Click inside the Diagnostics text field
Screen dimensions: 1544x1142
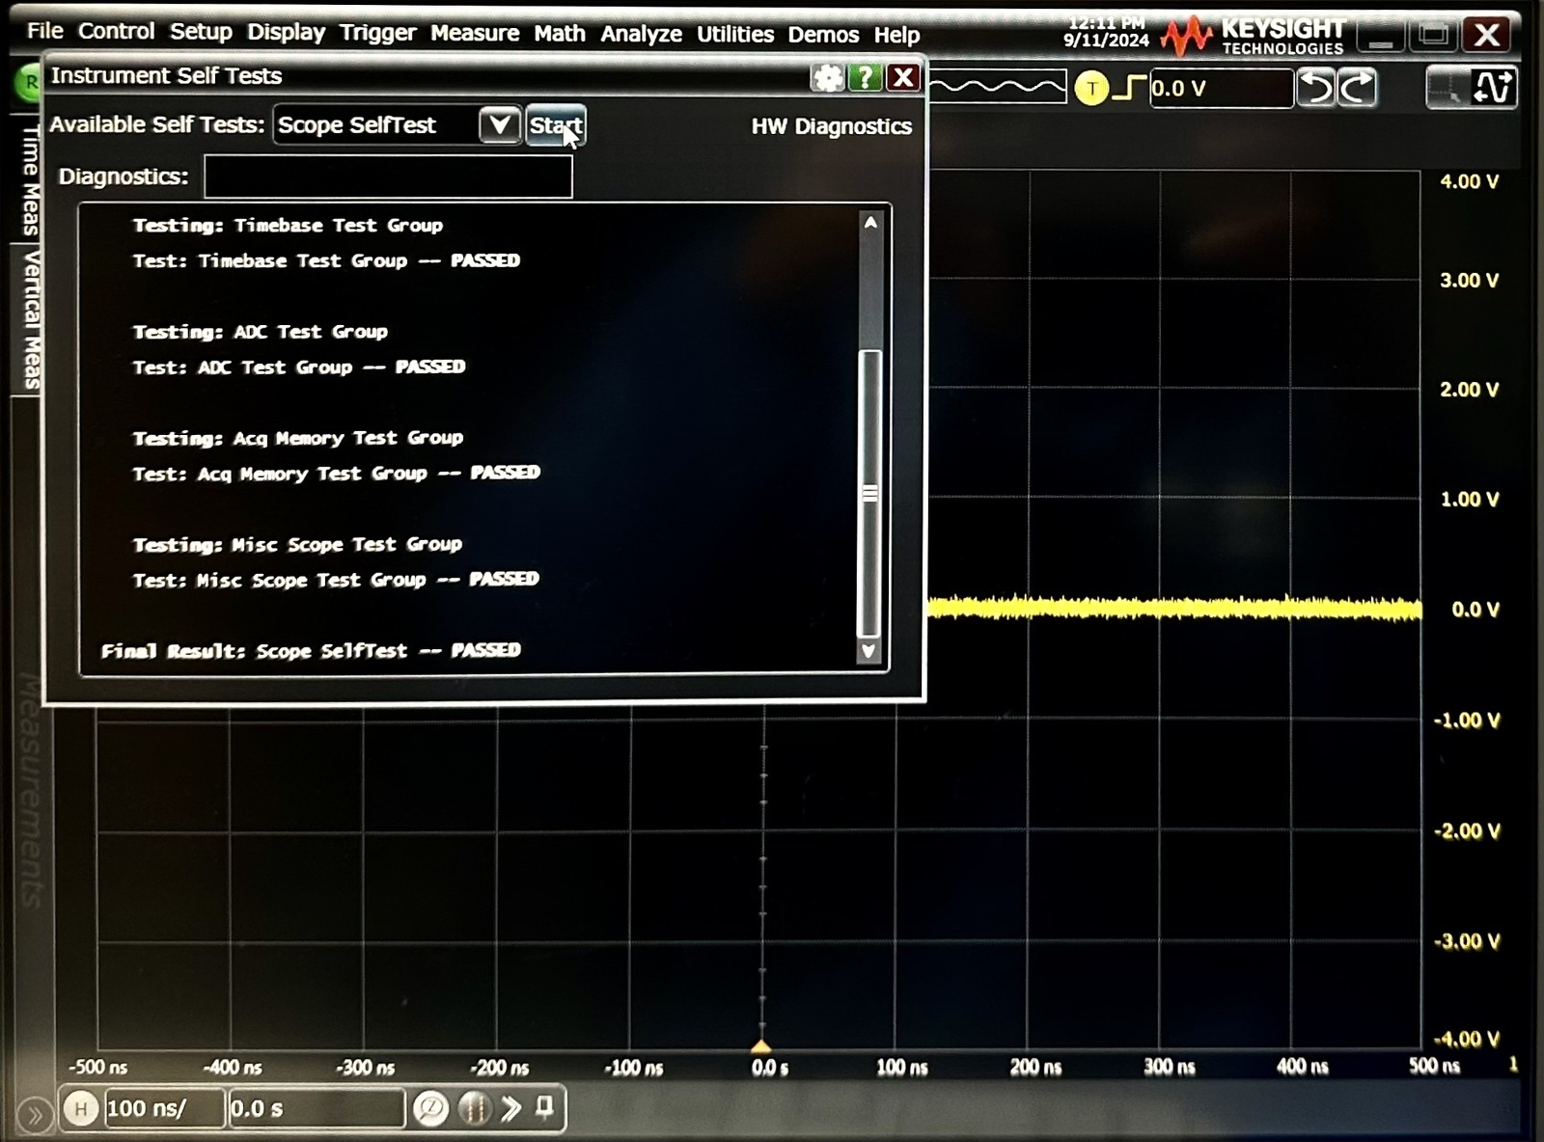pos(386,177)
